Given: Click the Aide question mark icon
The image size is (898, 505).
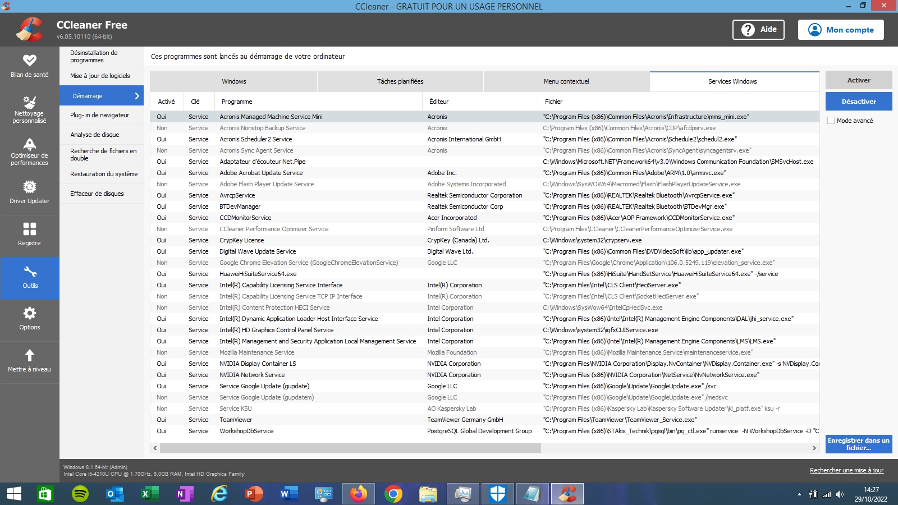Looking at the screenshot, I should click(x=748, y=30).
